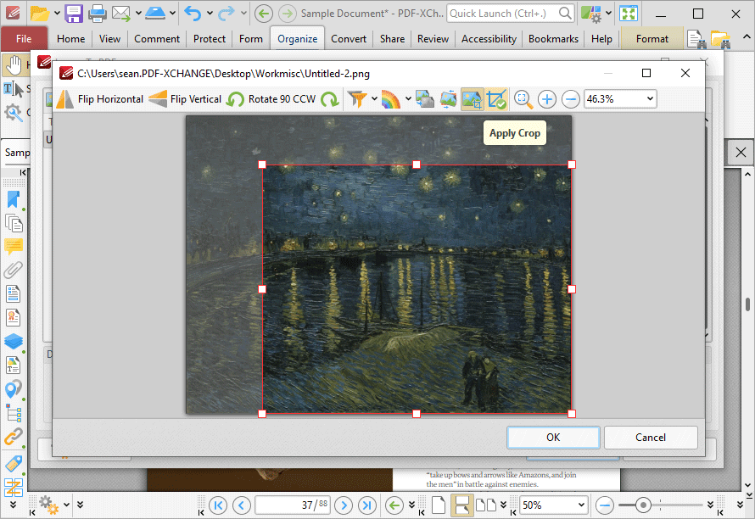Select continuous page layout

(461, 505)
